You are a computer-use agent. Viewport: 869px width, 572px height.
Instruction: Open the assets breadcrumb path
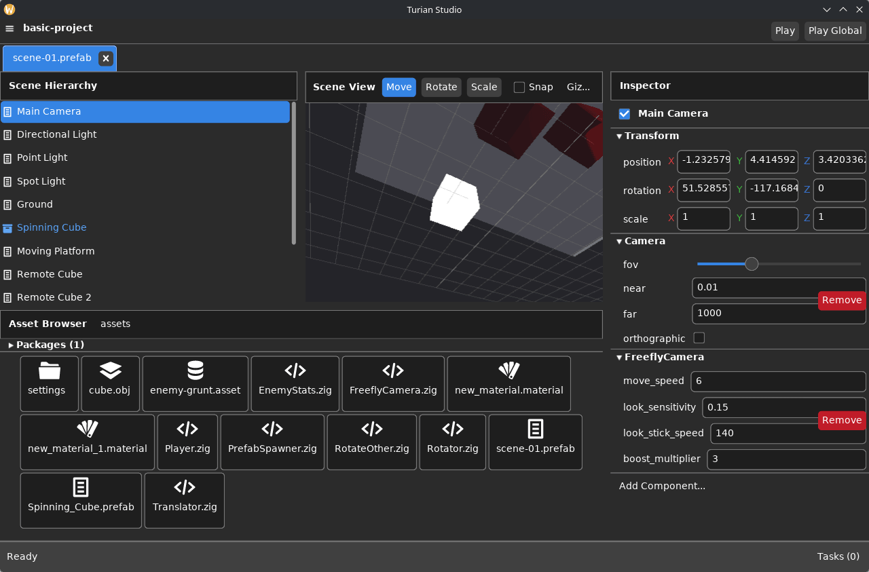pyautogui.click(x=115, y=324)
